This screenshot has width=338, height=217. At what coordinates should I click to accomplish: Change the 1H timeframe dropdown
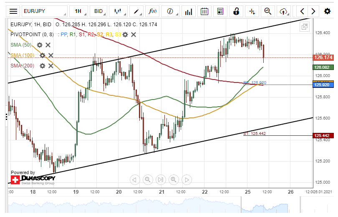coord(80,11)
